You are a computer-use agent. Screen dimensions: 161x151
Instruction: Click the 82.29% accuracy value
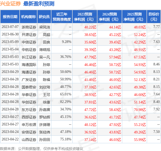click(66, 102)
